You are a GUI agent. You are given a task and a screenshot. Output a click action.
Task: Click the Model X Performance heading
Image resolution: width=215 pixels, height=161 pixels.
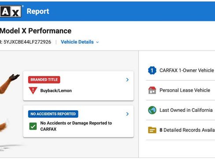(36, 31)
